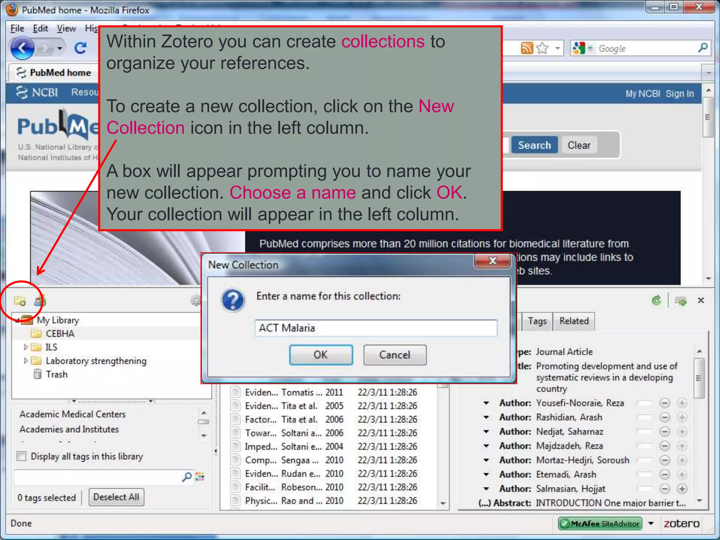Expand the ILS collection
The width and height of the screenshot is (720, 540).
click(x=25, y=347)
